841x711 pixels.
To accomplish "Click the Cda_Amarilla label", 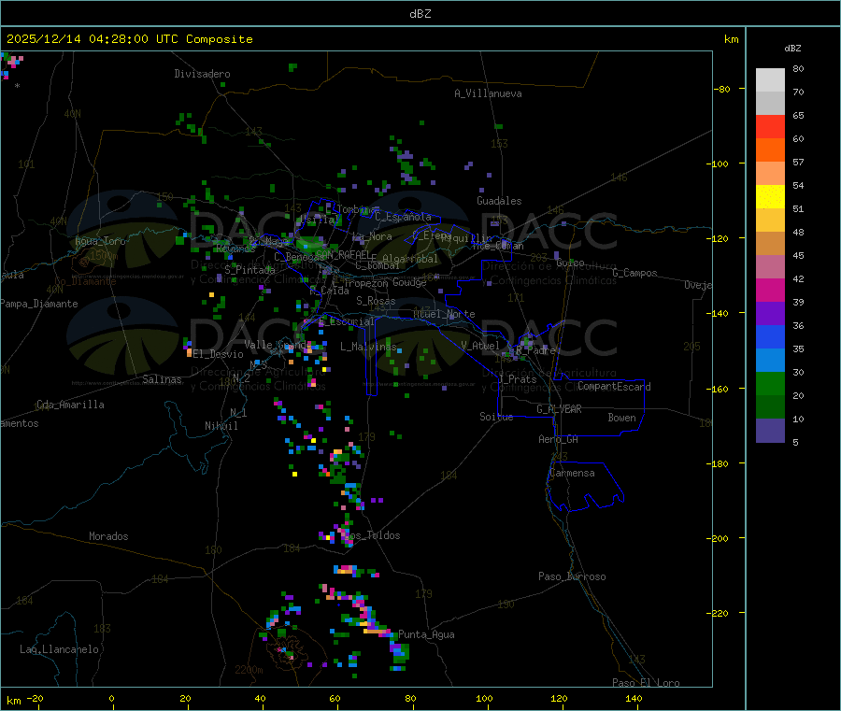I will click(70, 405).
